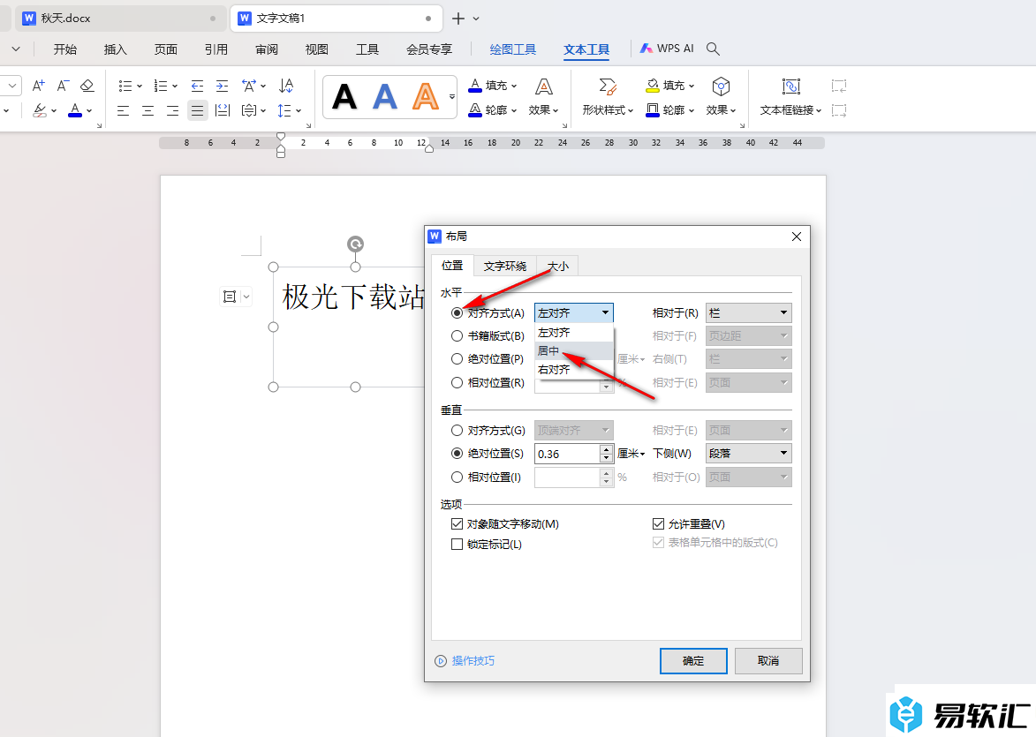Open shape outline 轮廓 option
The width and height of the screenshot is (1036, 737).
(x=670, y=110)
